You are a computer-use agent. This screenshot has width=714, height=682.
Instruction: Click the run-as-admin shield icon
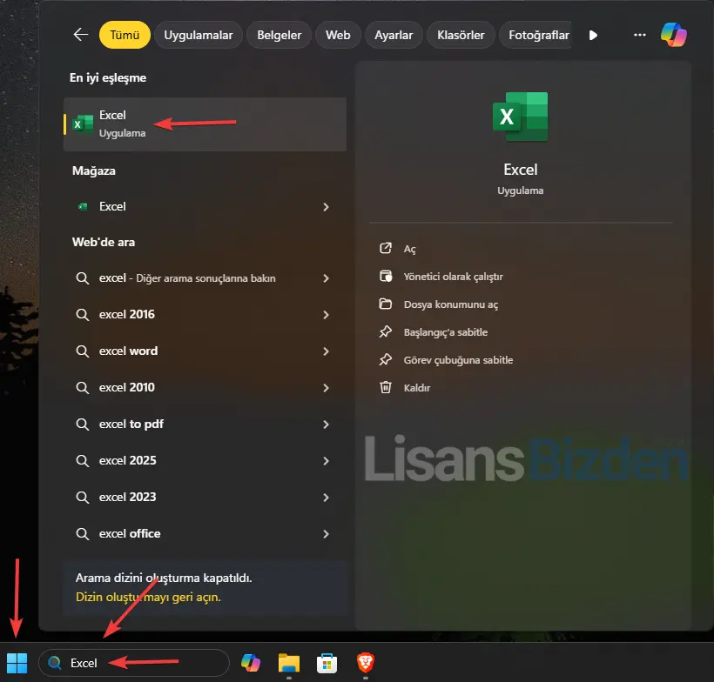click(386, 276)
